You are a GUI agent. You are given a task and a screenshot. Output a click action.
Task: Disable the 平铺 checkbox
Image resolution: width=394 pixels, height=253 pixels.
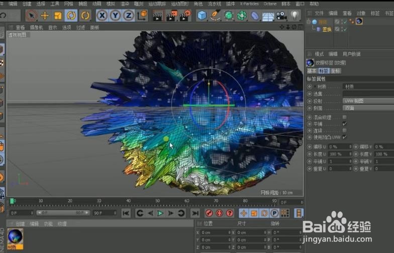pyautogui.click(x=345, y=123)
